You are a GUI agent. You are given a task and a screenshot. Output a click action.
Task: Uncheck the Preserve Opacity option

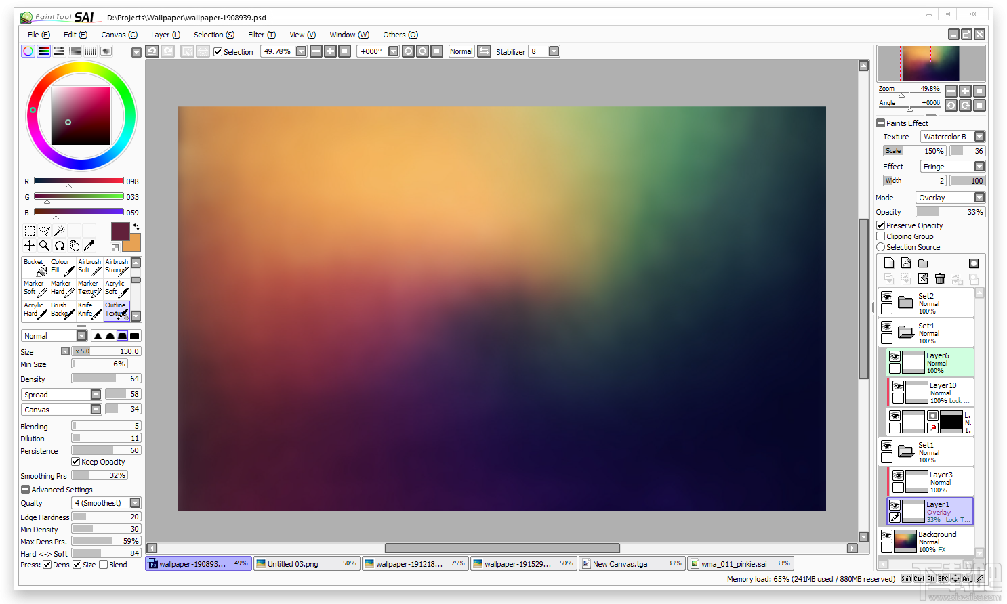tap(881, 225)
